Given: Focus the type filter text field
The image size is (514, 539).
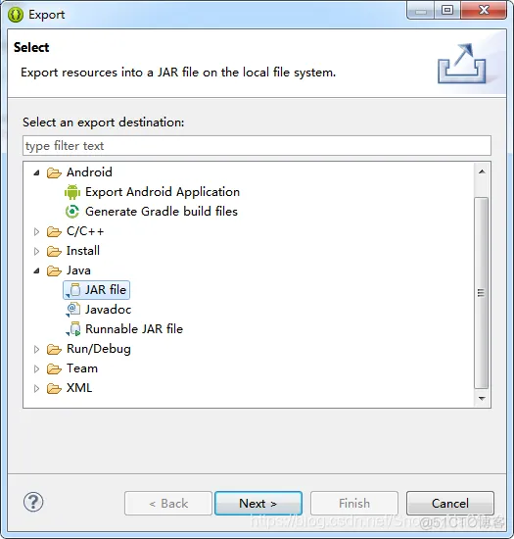Looking at the screenshot, I should tap(257, 146).
